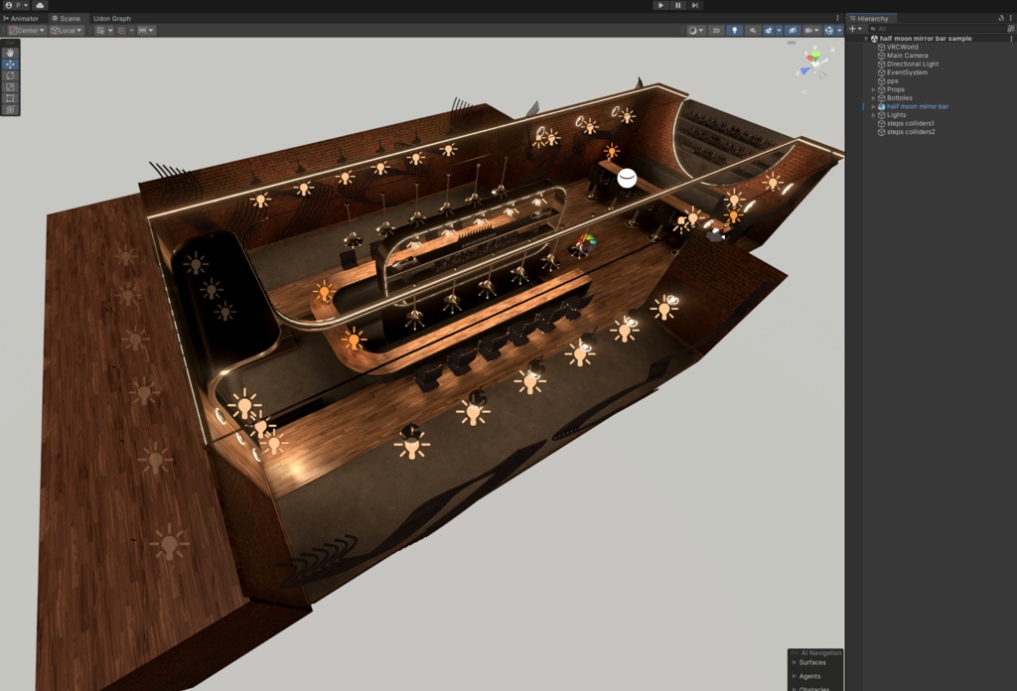Select the Hand view tool

[x=10, y=53]
